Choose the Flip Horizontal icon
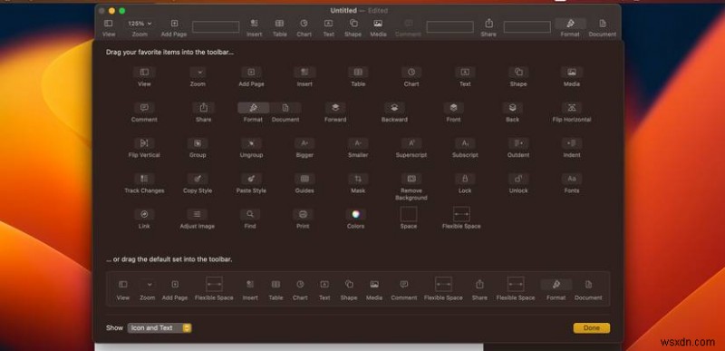725x351 pixels. [x=572, y=108]
